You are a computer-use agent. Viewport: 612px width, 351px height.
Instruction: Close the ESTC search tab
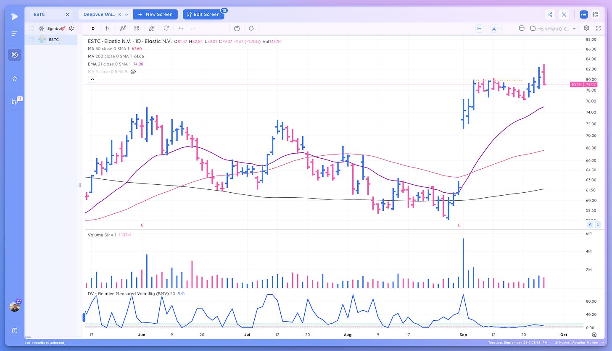(67, 14)
